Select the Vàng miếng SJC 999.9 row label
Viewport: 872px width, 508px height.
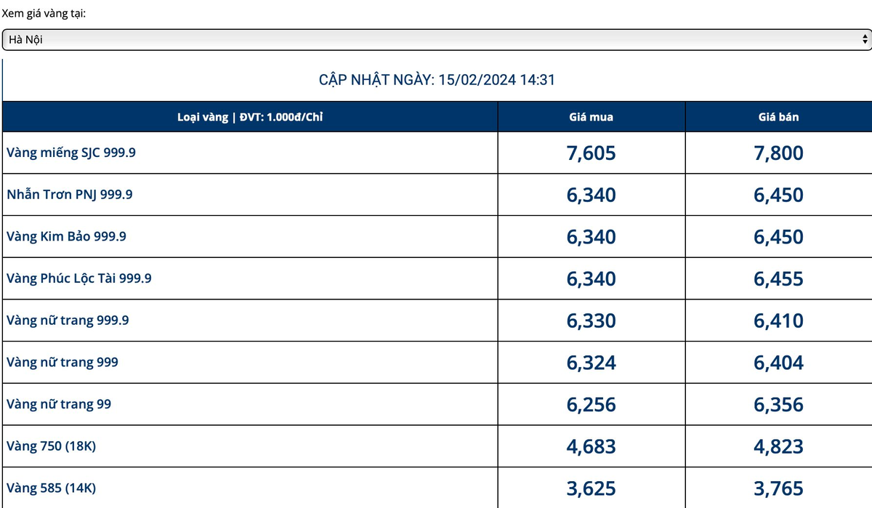[70, 153]
